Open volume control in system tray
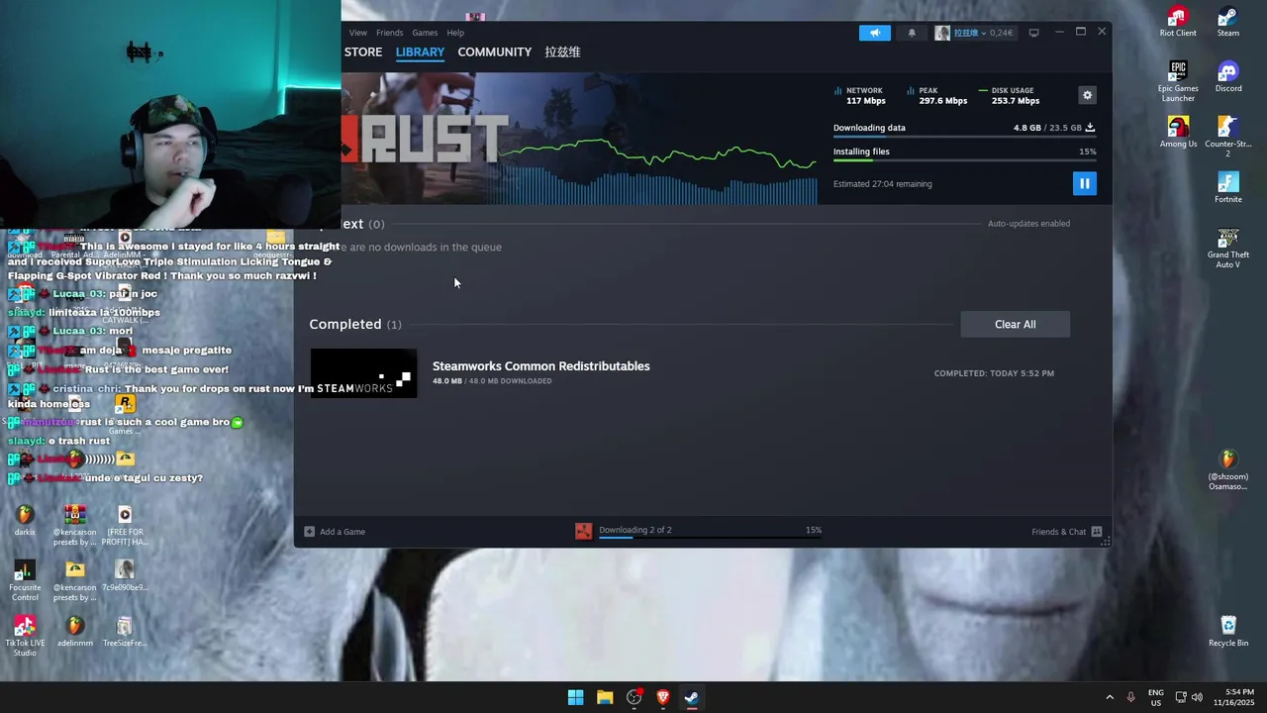Screen dimensions: 1267x713 pyautogui.click(x=1198, y=697)
